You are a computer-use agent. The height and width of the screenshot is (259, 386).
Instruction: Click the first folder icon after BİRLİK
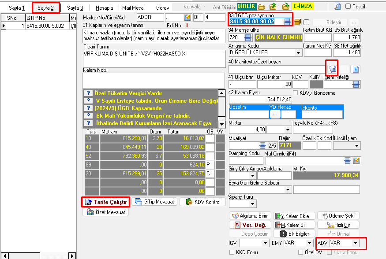pyautogui.click(x=262, y=7)
